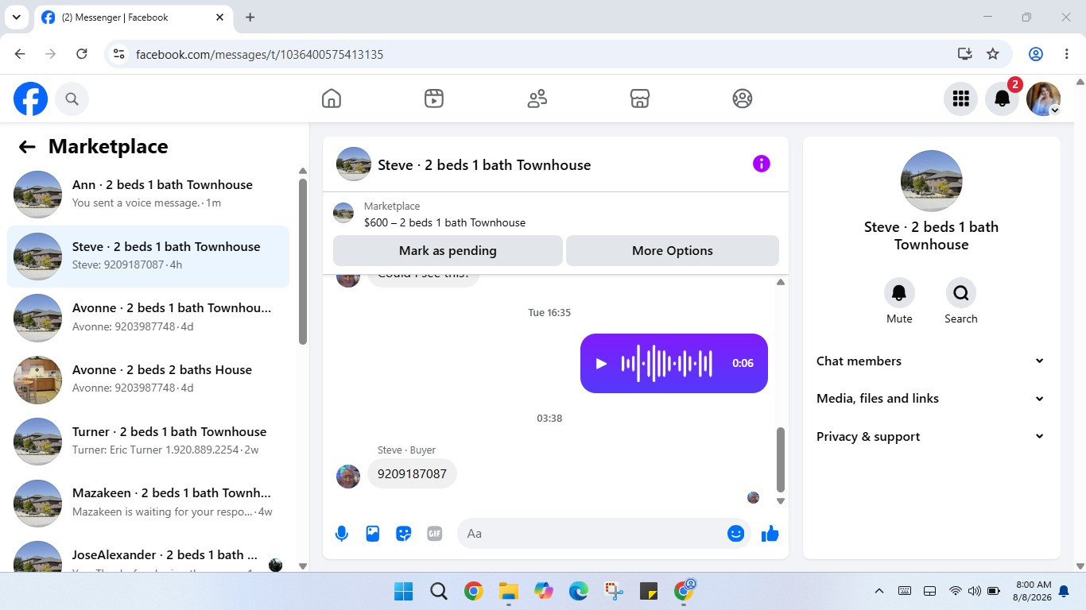Open the Turner townhouse conversation
The width and height of the screenshot is (1086, 610).
[149, 441]
